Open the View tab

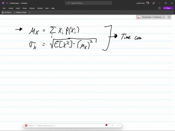click(47, 8)
